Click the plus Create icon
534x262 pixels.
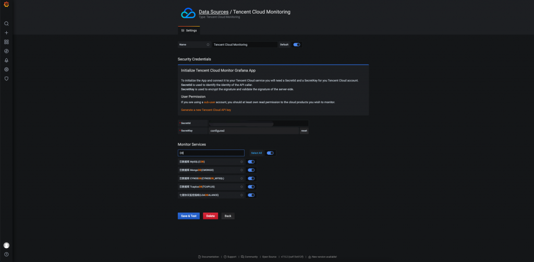click(6, 33)
